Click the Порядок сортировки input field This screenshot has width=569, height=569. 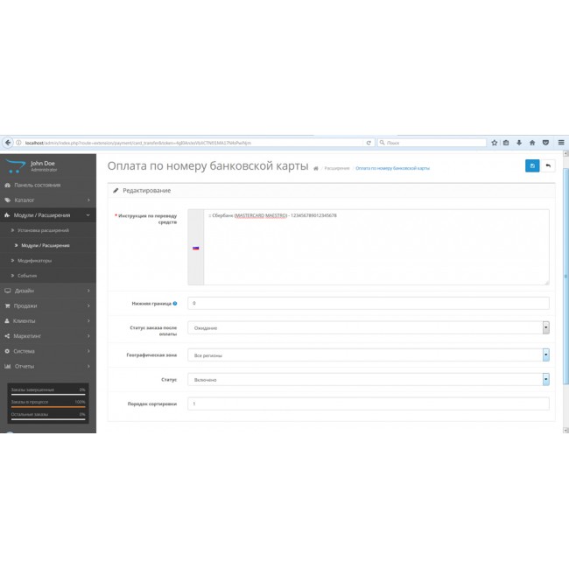tap(368, 404)
